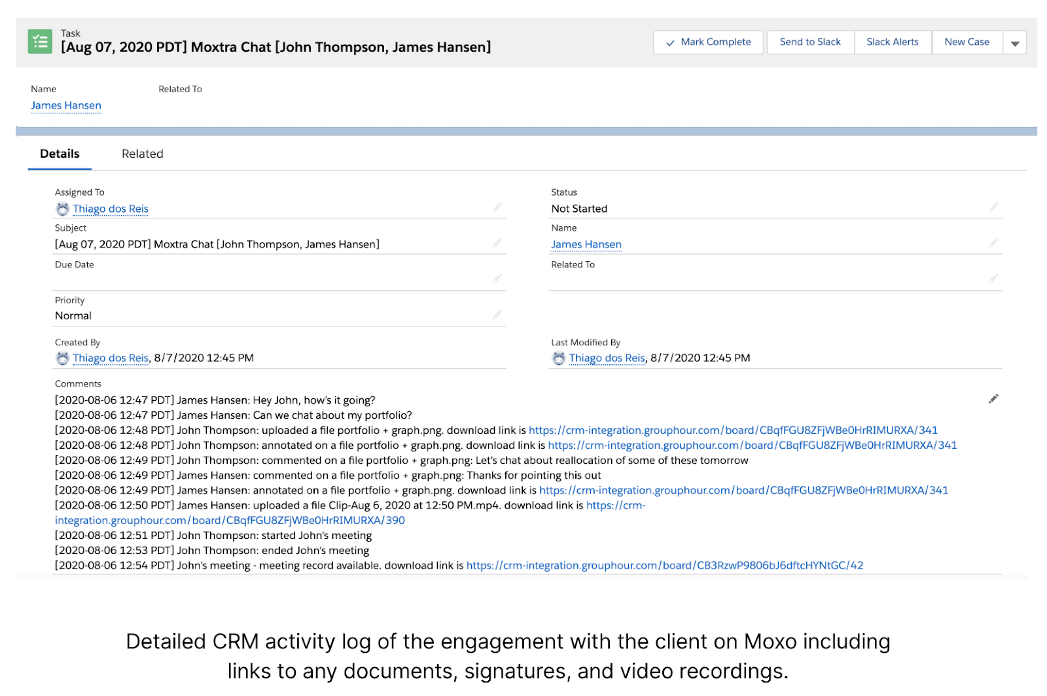Viewport: 1047px width, 696px height.
Task: Click avatar icon in Last Modified By field
Action: [x=559, y=358]
